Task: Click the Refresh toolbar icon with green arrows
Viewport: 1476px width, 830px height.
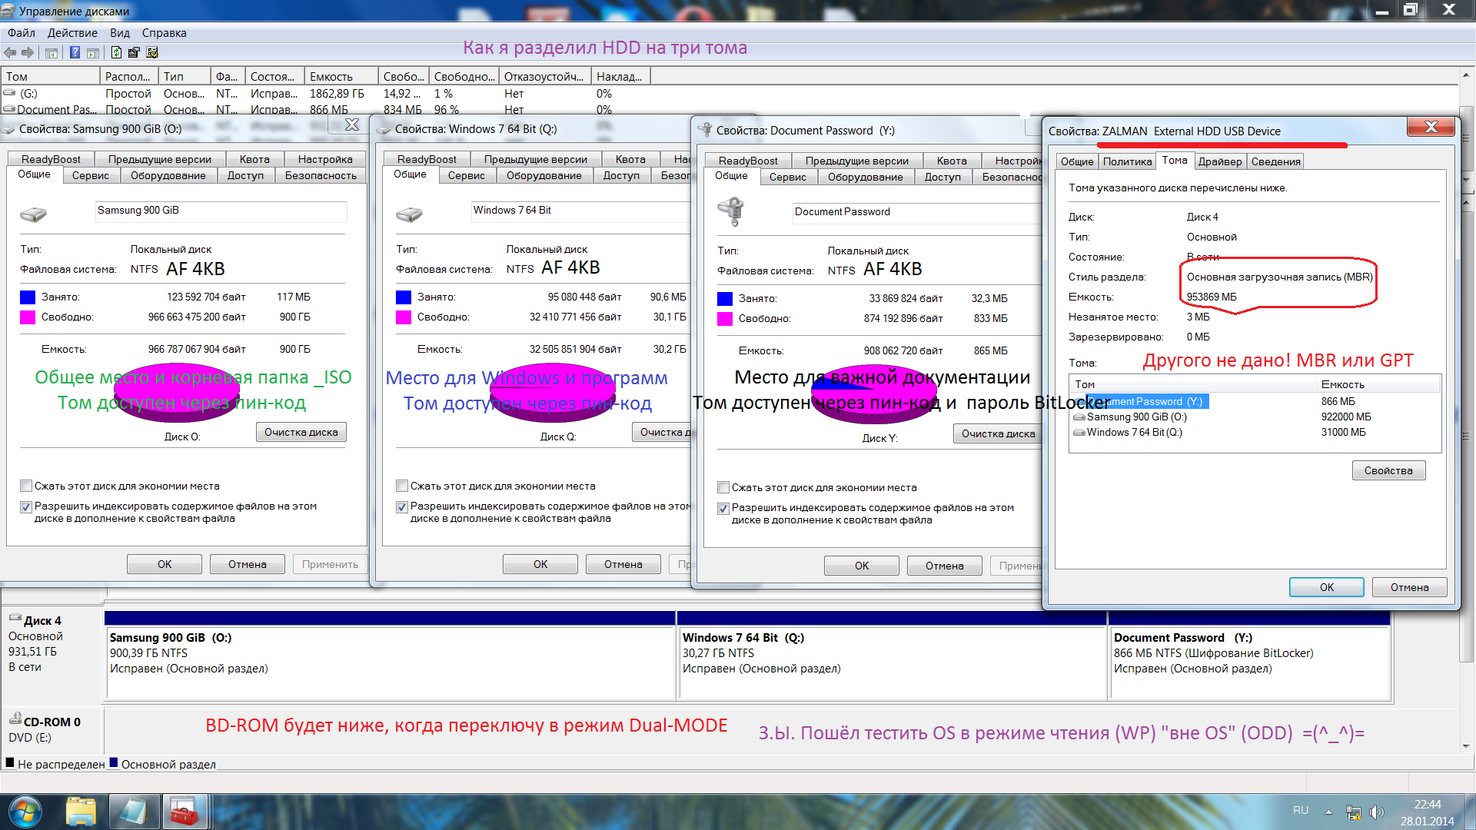Action: [x=116, y=53]
